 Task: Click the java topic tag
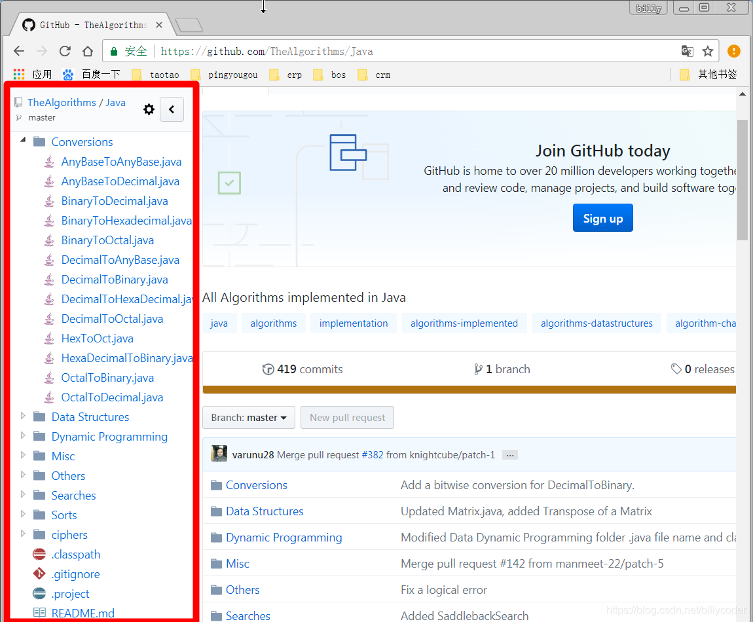219,323
